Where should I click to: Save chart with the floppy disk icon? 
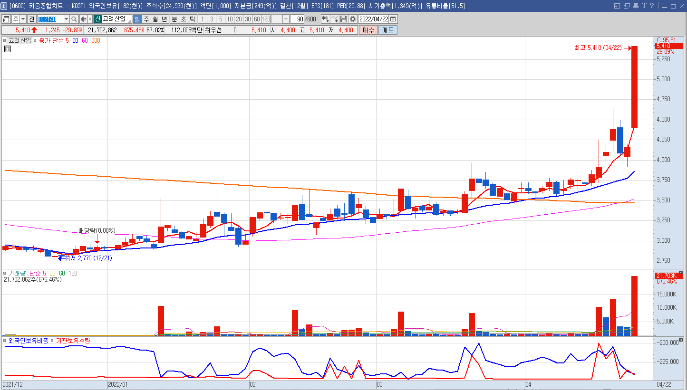tap(343, 19)
